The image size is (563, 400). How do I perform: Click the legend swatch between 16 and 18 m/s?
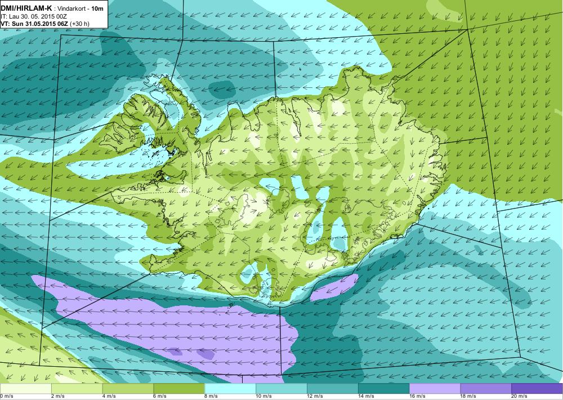[x=435, y=389]
